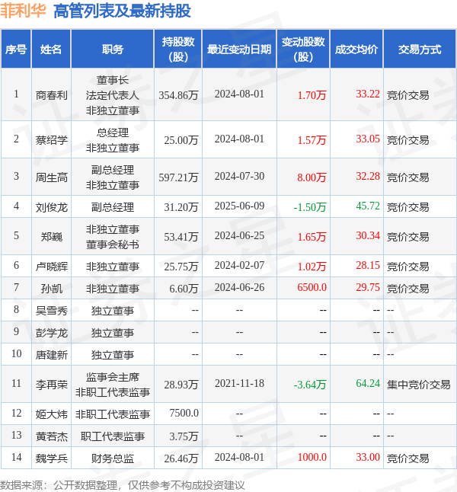Image resolution: width=457 pixels, height=492 pixels.
Task: Click the 数据来源 footer note
Action: (x=122, y=485)
